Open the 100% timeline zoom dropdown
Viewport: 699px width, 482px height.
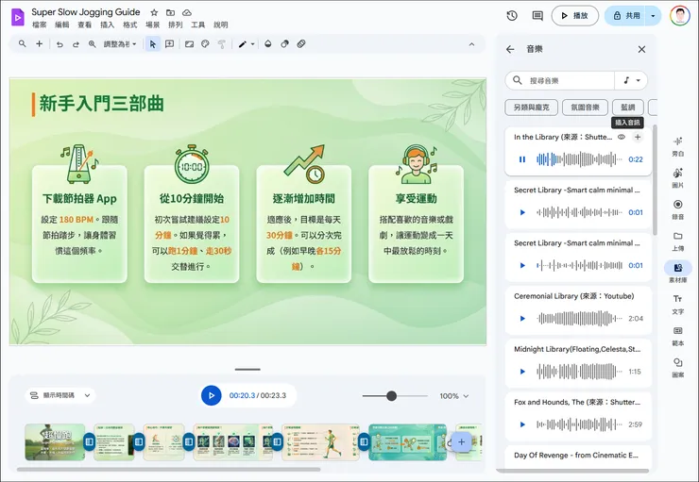453,395
